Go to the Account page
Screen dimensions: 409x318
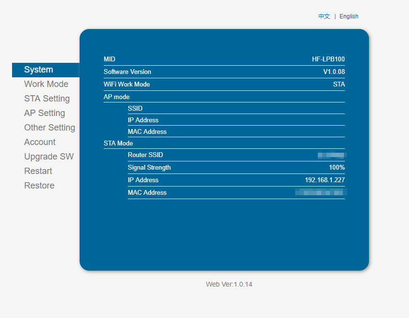click(x=40, y=142)
